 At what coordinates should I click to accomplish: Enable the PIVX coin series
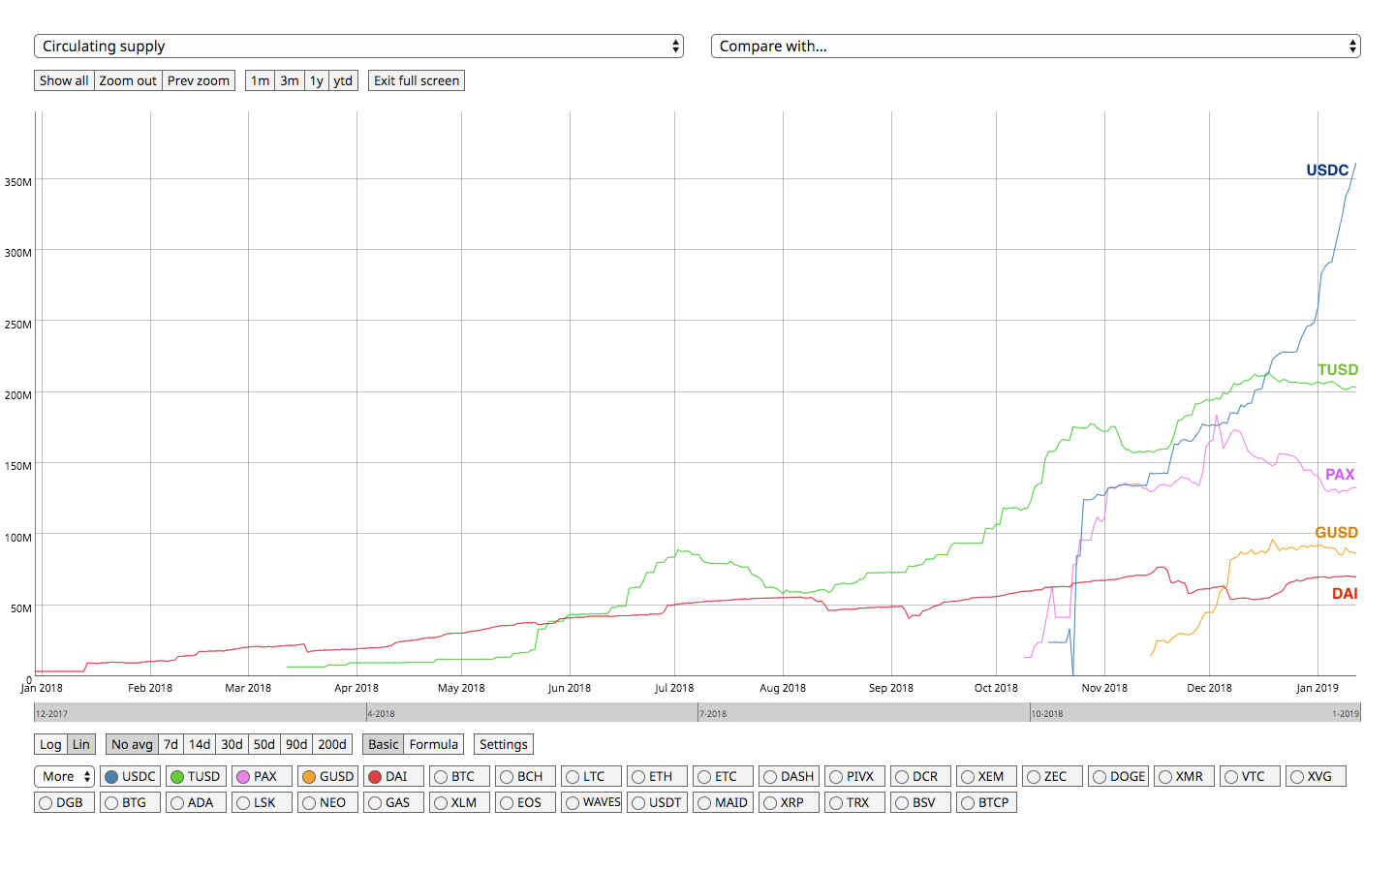(x=854, y=777)
